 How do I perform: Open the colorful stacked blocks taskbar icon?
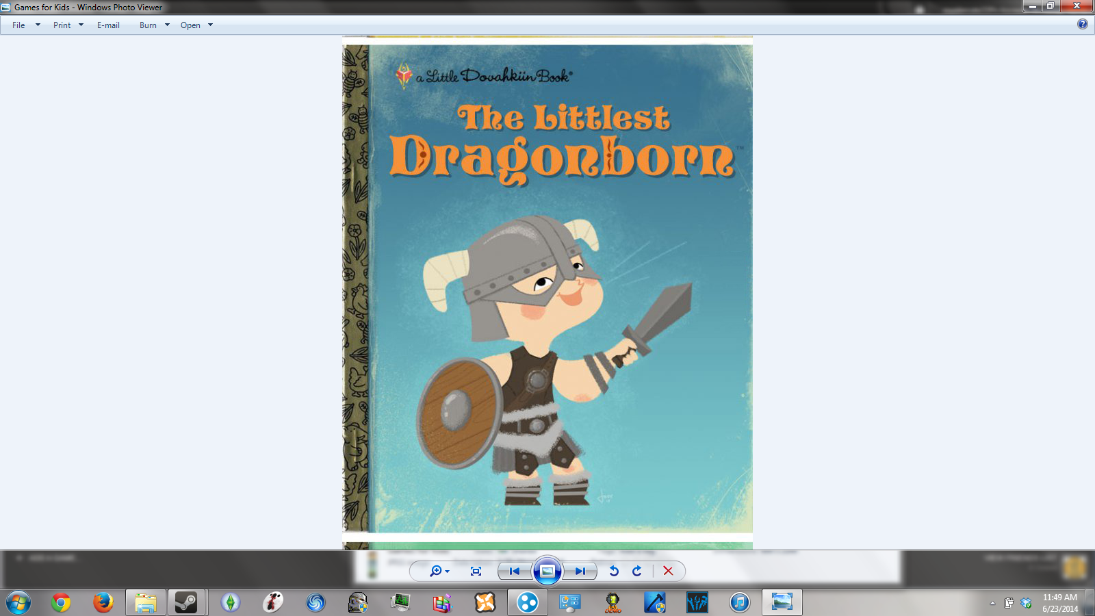coord(443,603)
